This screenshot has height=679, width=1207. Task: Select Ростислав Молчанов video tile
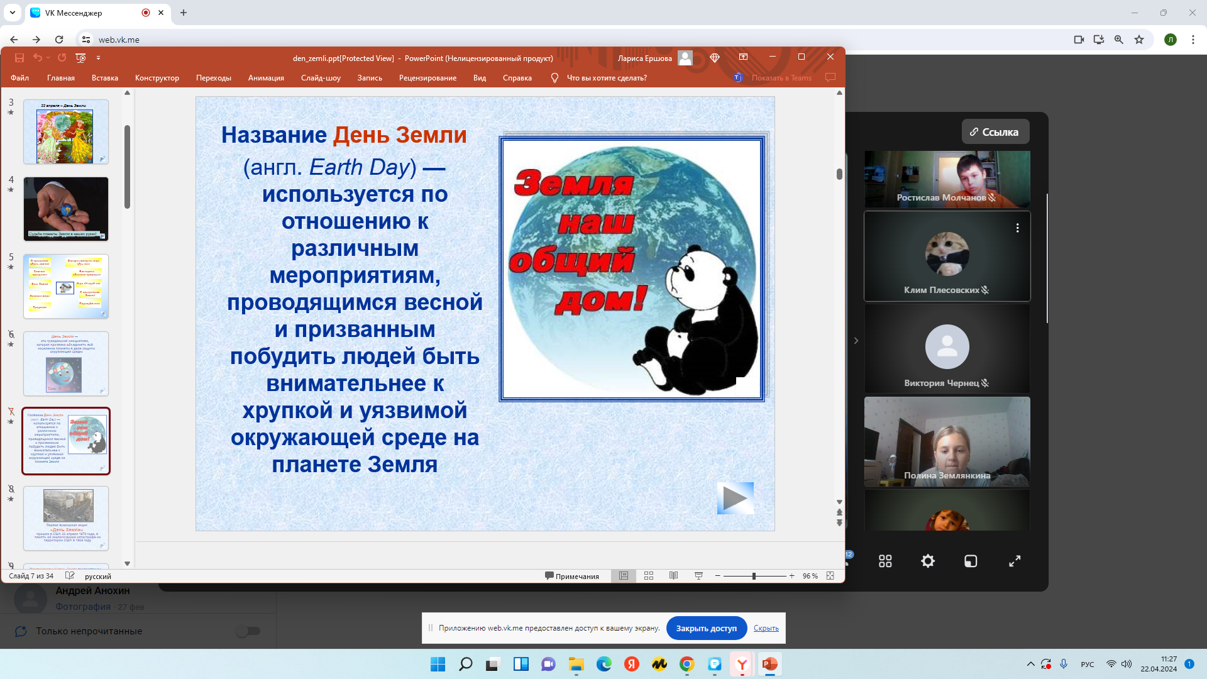(x=947, y=179)
